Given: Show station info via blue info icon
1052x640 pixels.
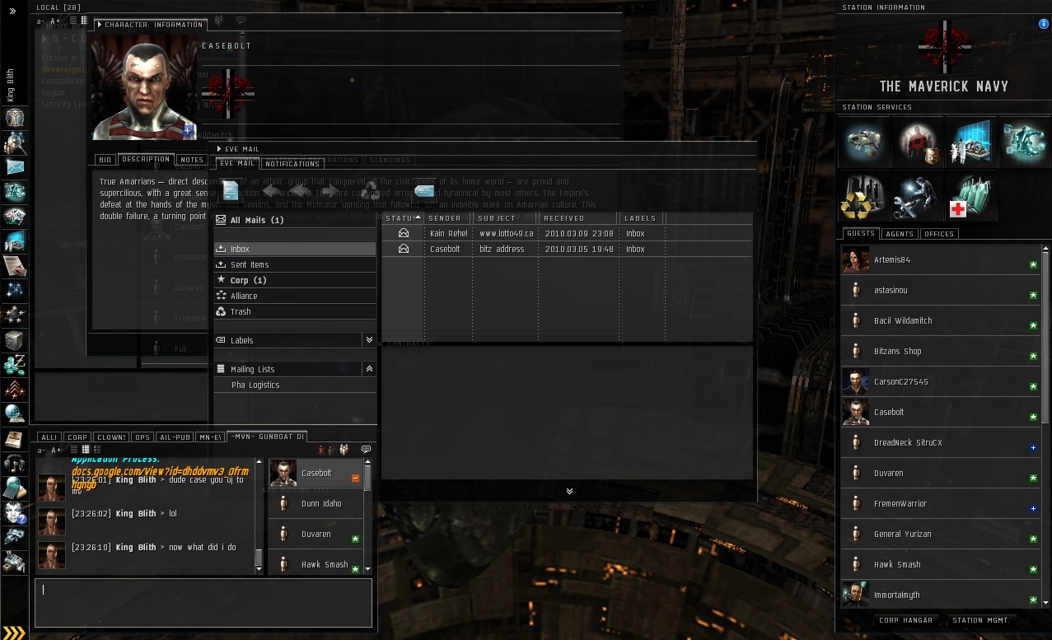Looking at the screenshot, I should (x=1044, y=25).
